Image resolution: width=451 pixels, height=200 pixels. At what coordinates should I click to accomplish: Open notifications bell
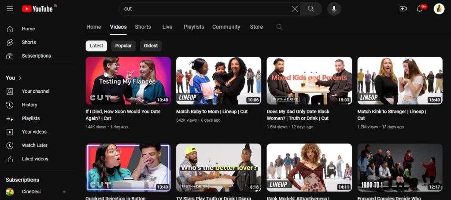click(420, 9)
